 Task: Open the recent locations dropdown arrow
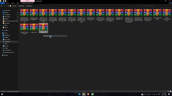pos(6,6)
